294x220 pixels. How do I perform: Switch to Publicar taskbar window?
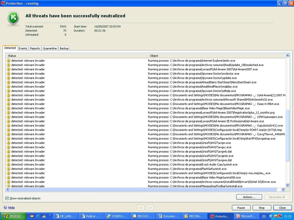tap(91, 216)
